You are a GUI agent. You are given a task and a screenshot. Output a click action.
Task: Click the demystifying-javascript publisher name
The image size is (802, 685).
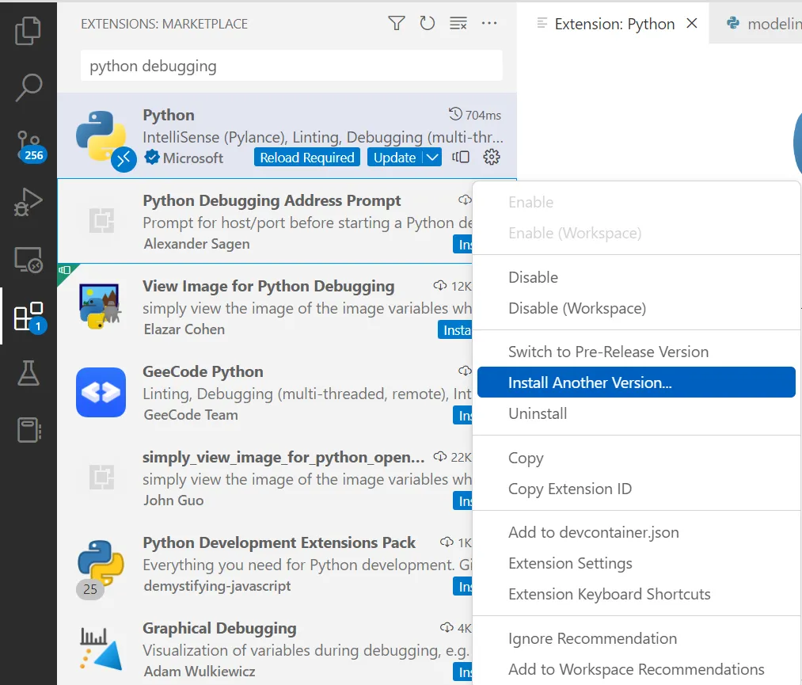(x=217, y=586)
